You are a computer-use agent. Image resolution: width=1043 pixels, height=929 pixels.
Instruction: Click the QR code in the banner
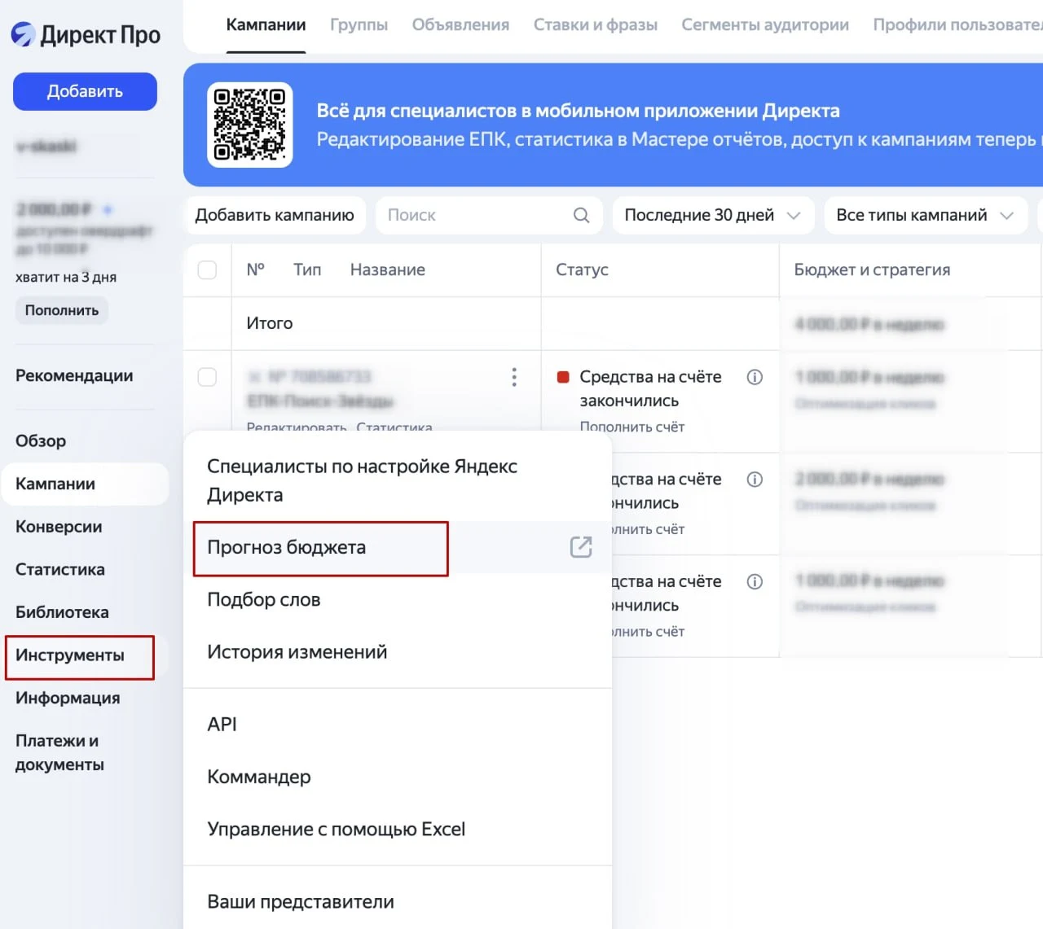tap(250, 125)
